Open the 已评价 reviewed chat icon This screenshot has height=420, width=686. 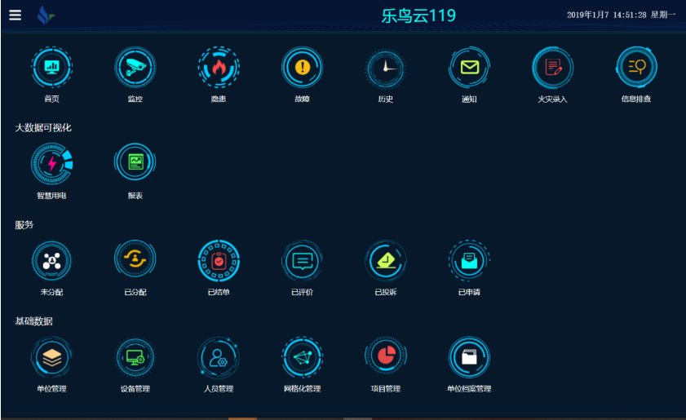click(x=303, y=261)
